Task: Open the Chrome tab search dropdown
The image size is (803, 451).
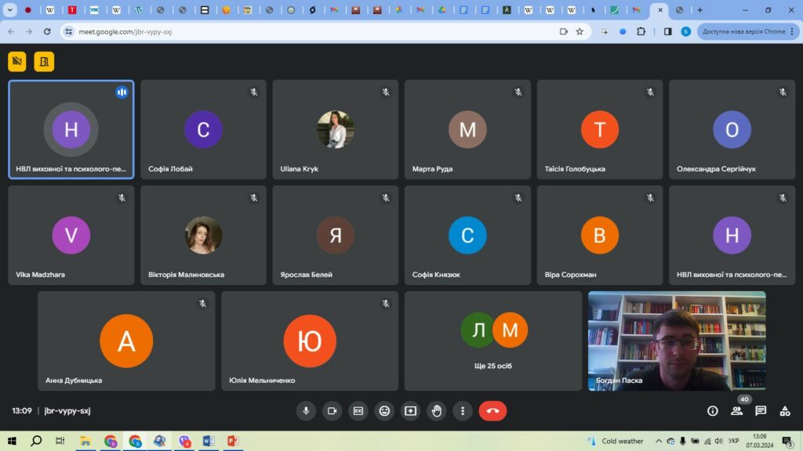Action: coord(10,10)
